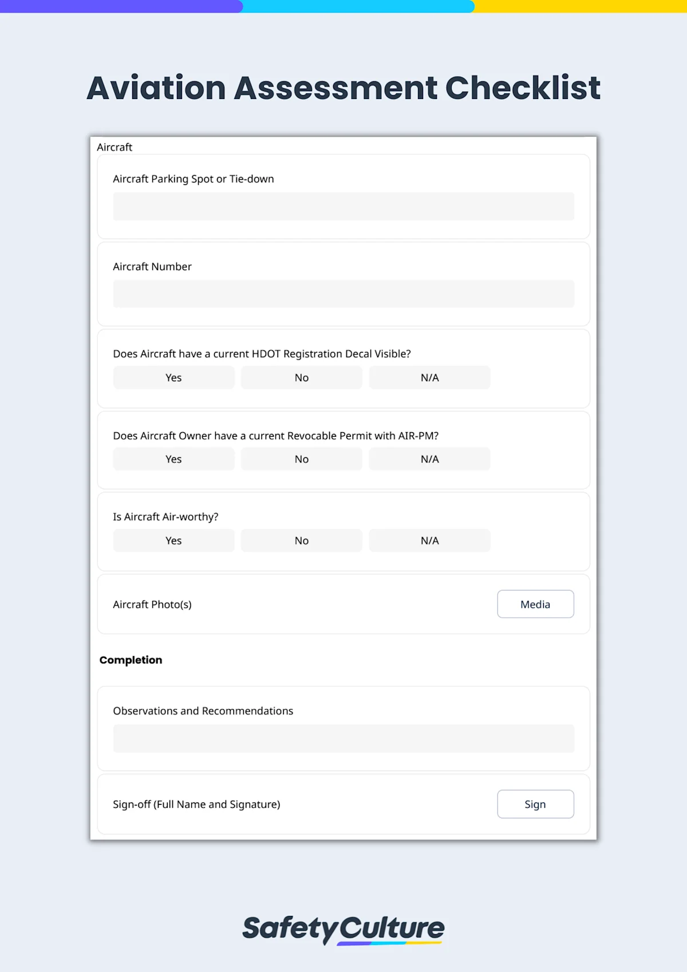The width and height of the screenshot is (687, 972).
Task: Click the Aviation Assessment Checklist title
Action: [343, 88]
